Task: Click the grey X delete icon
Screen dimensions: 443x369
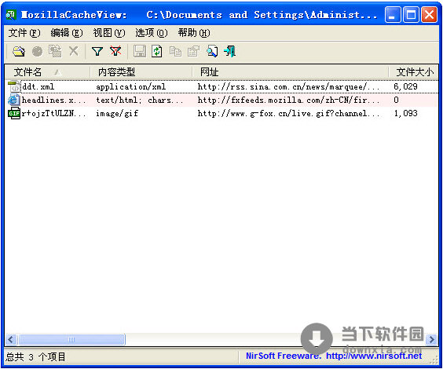Action: [x=74, y=51]
